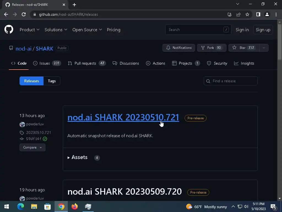The image size is (282, 212).
Task: Open the Chrome profile icon
Action: pos(267,14)
